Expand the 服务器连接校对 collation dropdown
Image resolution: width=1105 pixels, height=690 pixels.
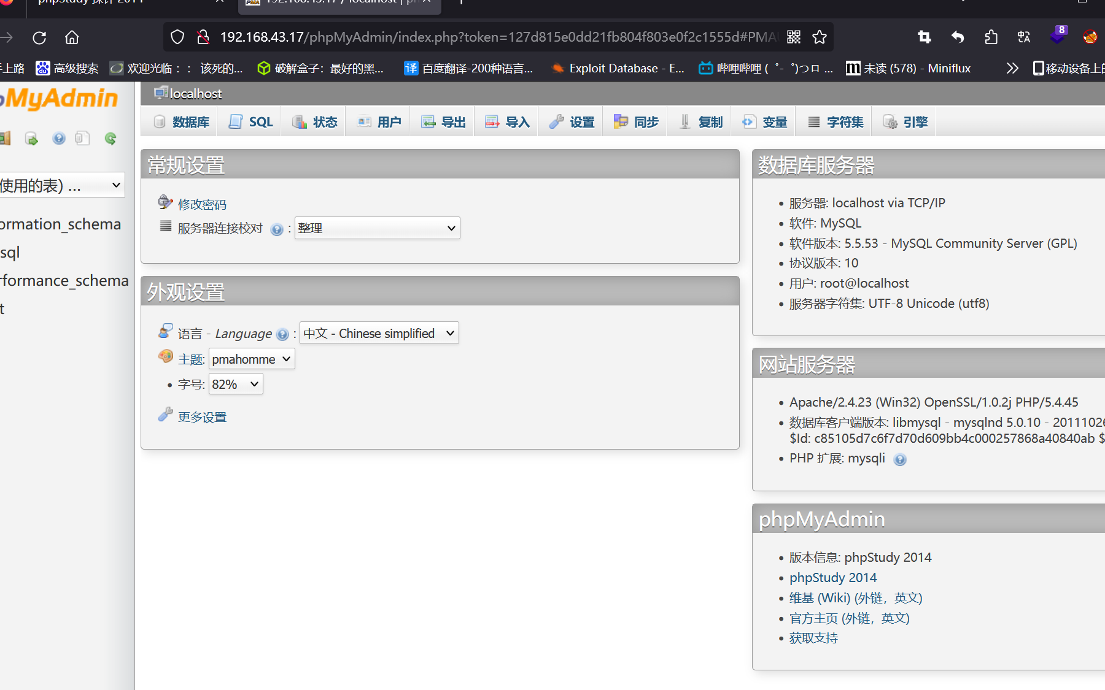click(378, 228)
